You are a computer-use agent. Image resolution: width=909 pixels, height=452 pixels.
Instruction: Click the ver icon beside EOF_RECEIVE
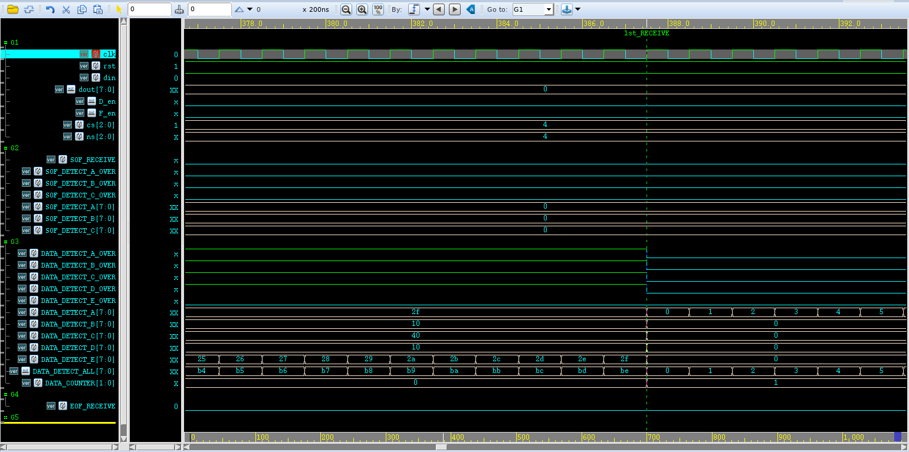[51, 406]
